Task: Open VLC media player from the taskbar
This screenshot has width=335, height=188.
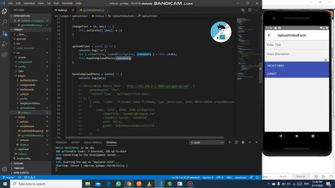Action: 149,184
